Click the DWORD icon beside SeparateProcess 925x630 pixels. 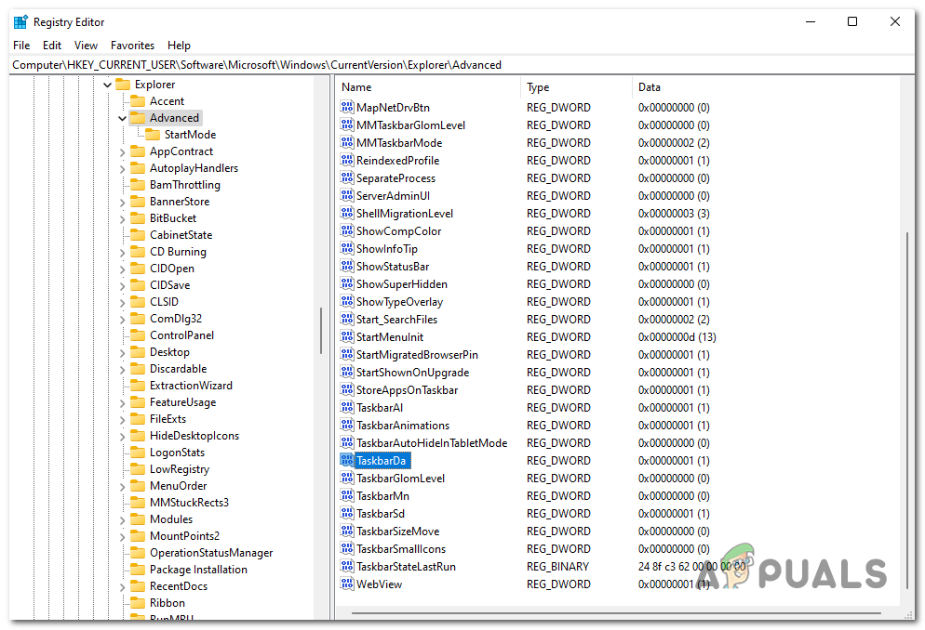tap(347, 177)
